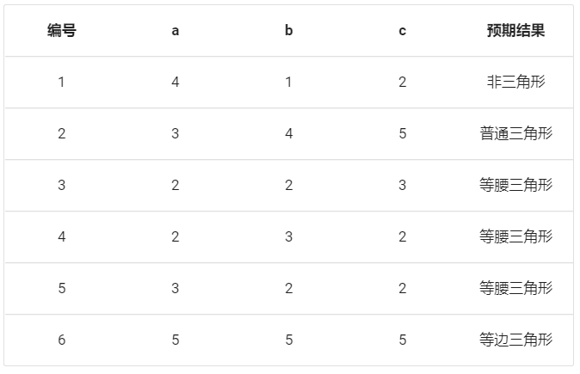This screenshot has height=374, width=580.
Task: Select column c value in row 2
Action: coord(403,134)
